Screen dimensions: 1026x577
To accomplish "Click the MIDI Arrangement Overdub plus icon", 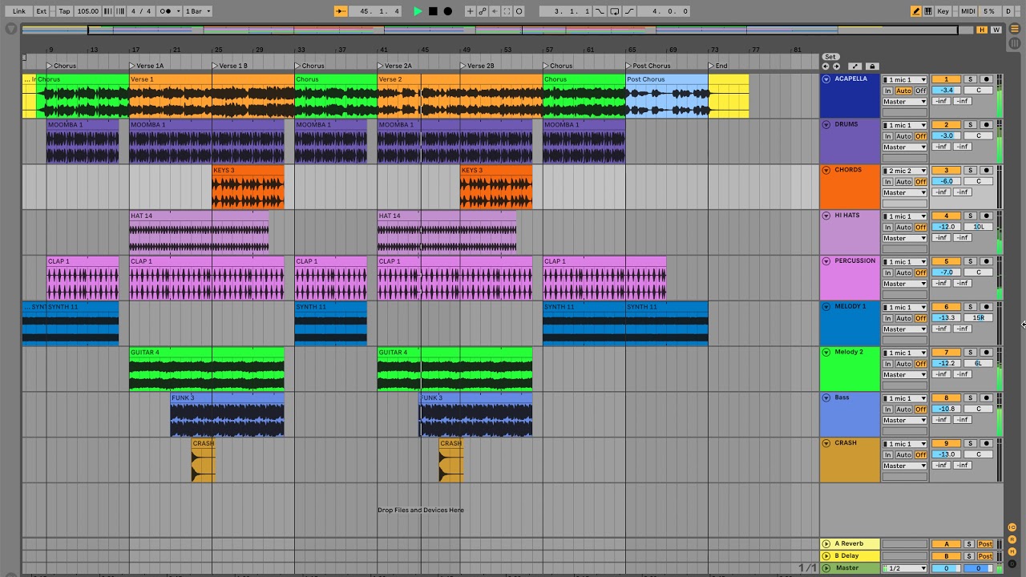I will 471,11.
